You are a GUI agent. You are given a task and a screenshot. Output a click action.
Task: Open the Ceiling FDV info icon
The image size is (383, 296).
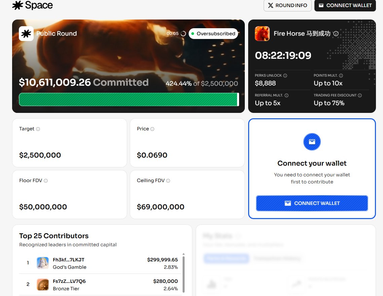[x=168, y=180]
